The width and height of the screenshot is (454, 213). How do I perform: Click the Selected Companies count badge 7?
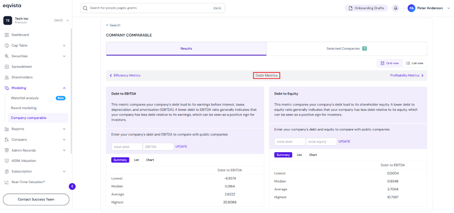coord(364,49)
